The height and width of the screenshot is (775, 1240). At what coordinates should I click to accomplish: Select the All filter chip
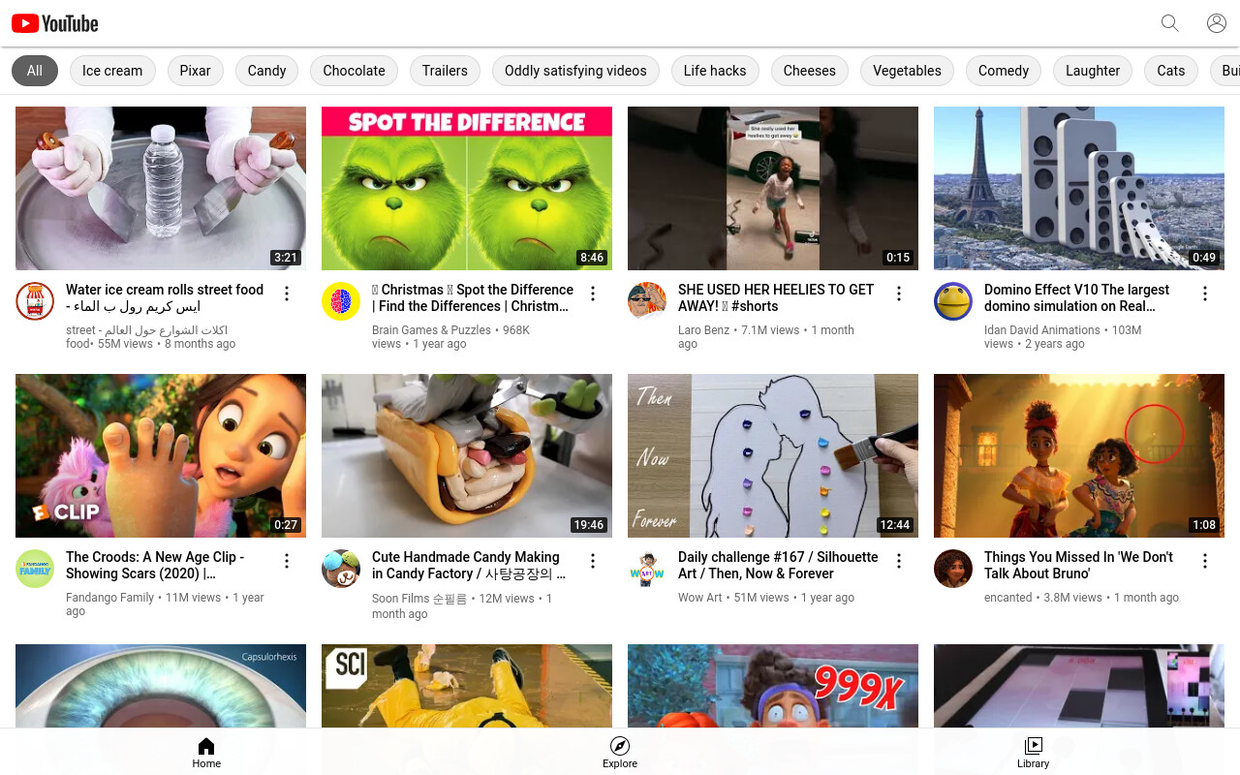click(x=35, y=71)
